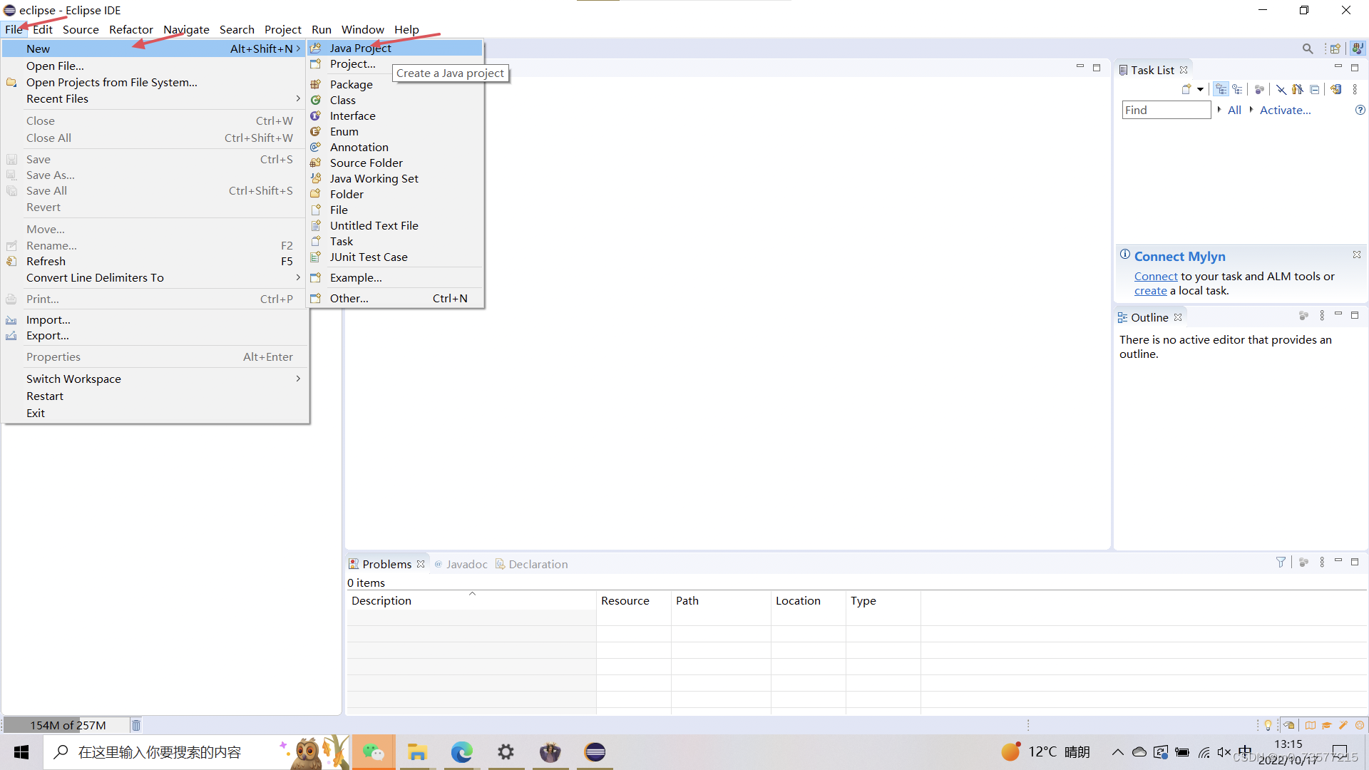Open Problems view menu (three dots)
Screen dimensions: 1369x770
point(1322,563)
